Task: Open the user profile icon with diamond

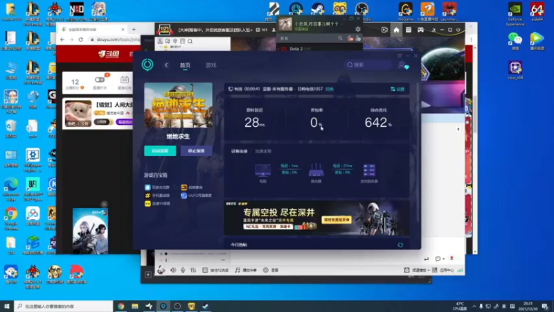Action: pos(404,65)
